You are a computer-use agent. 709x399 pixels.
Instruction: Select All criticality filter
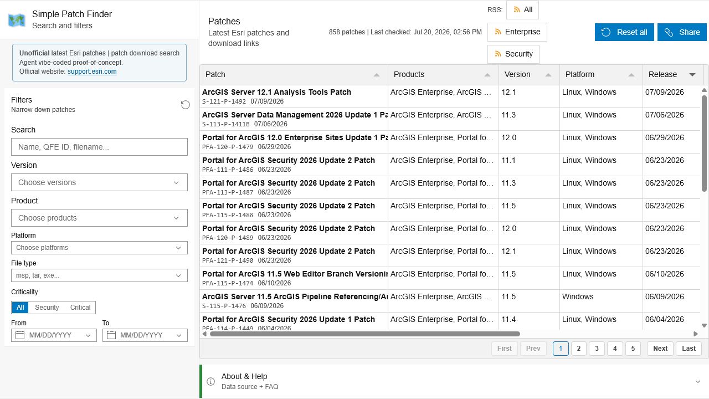tap(20, 308)
